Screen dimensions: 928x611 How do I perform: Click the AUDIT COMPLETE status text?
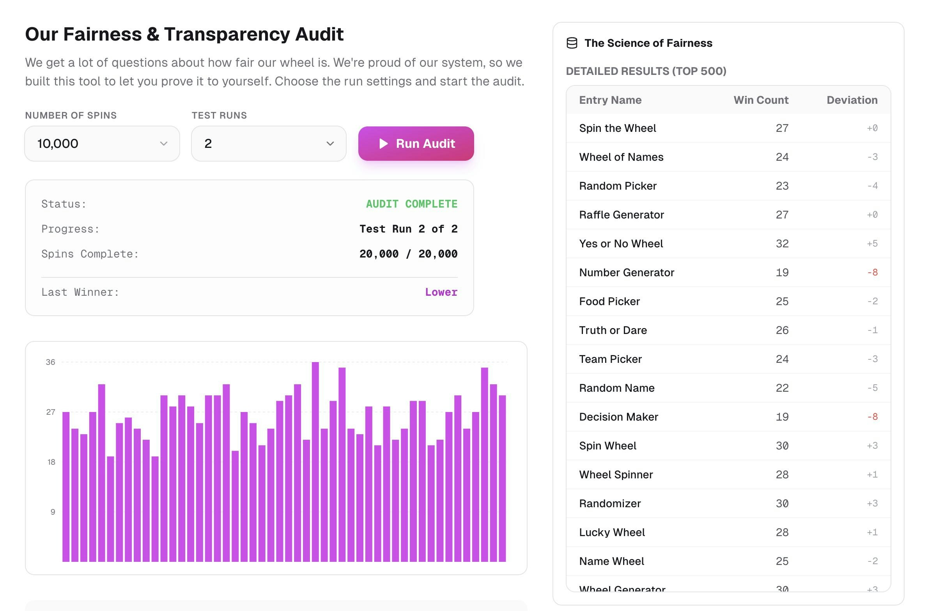(x=411, y=204)
